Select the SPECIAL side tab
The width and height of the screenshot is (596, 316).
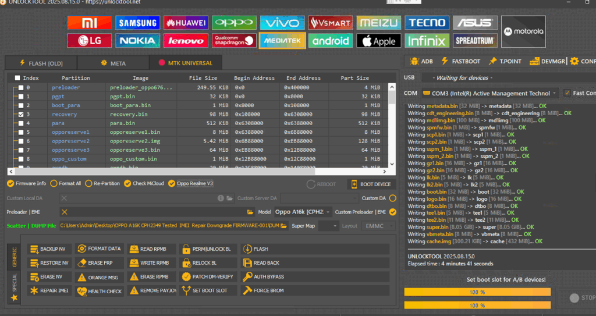[x=14, y=287]
